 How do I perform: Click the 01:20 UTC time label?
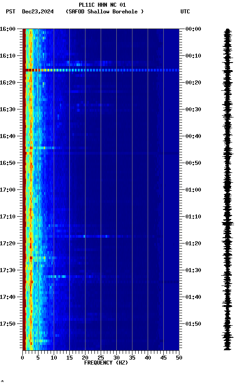point(193,244)
